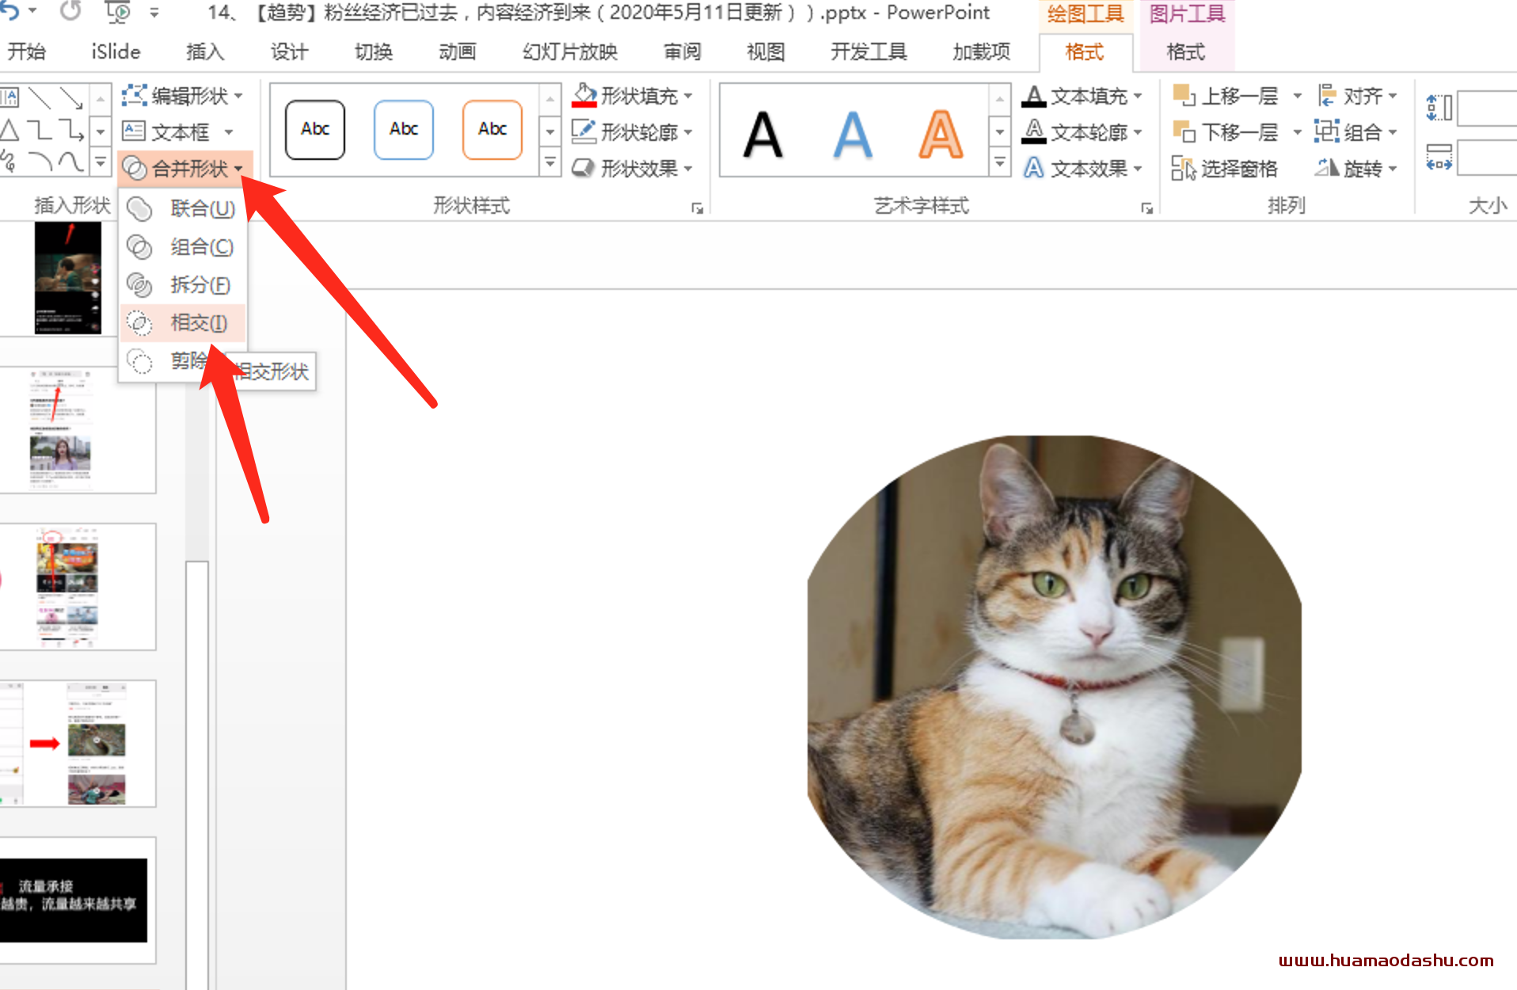Expand the Text Box dropdown arrow

pyautogui.click(x=229, y=132)
